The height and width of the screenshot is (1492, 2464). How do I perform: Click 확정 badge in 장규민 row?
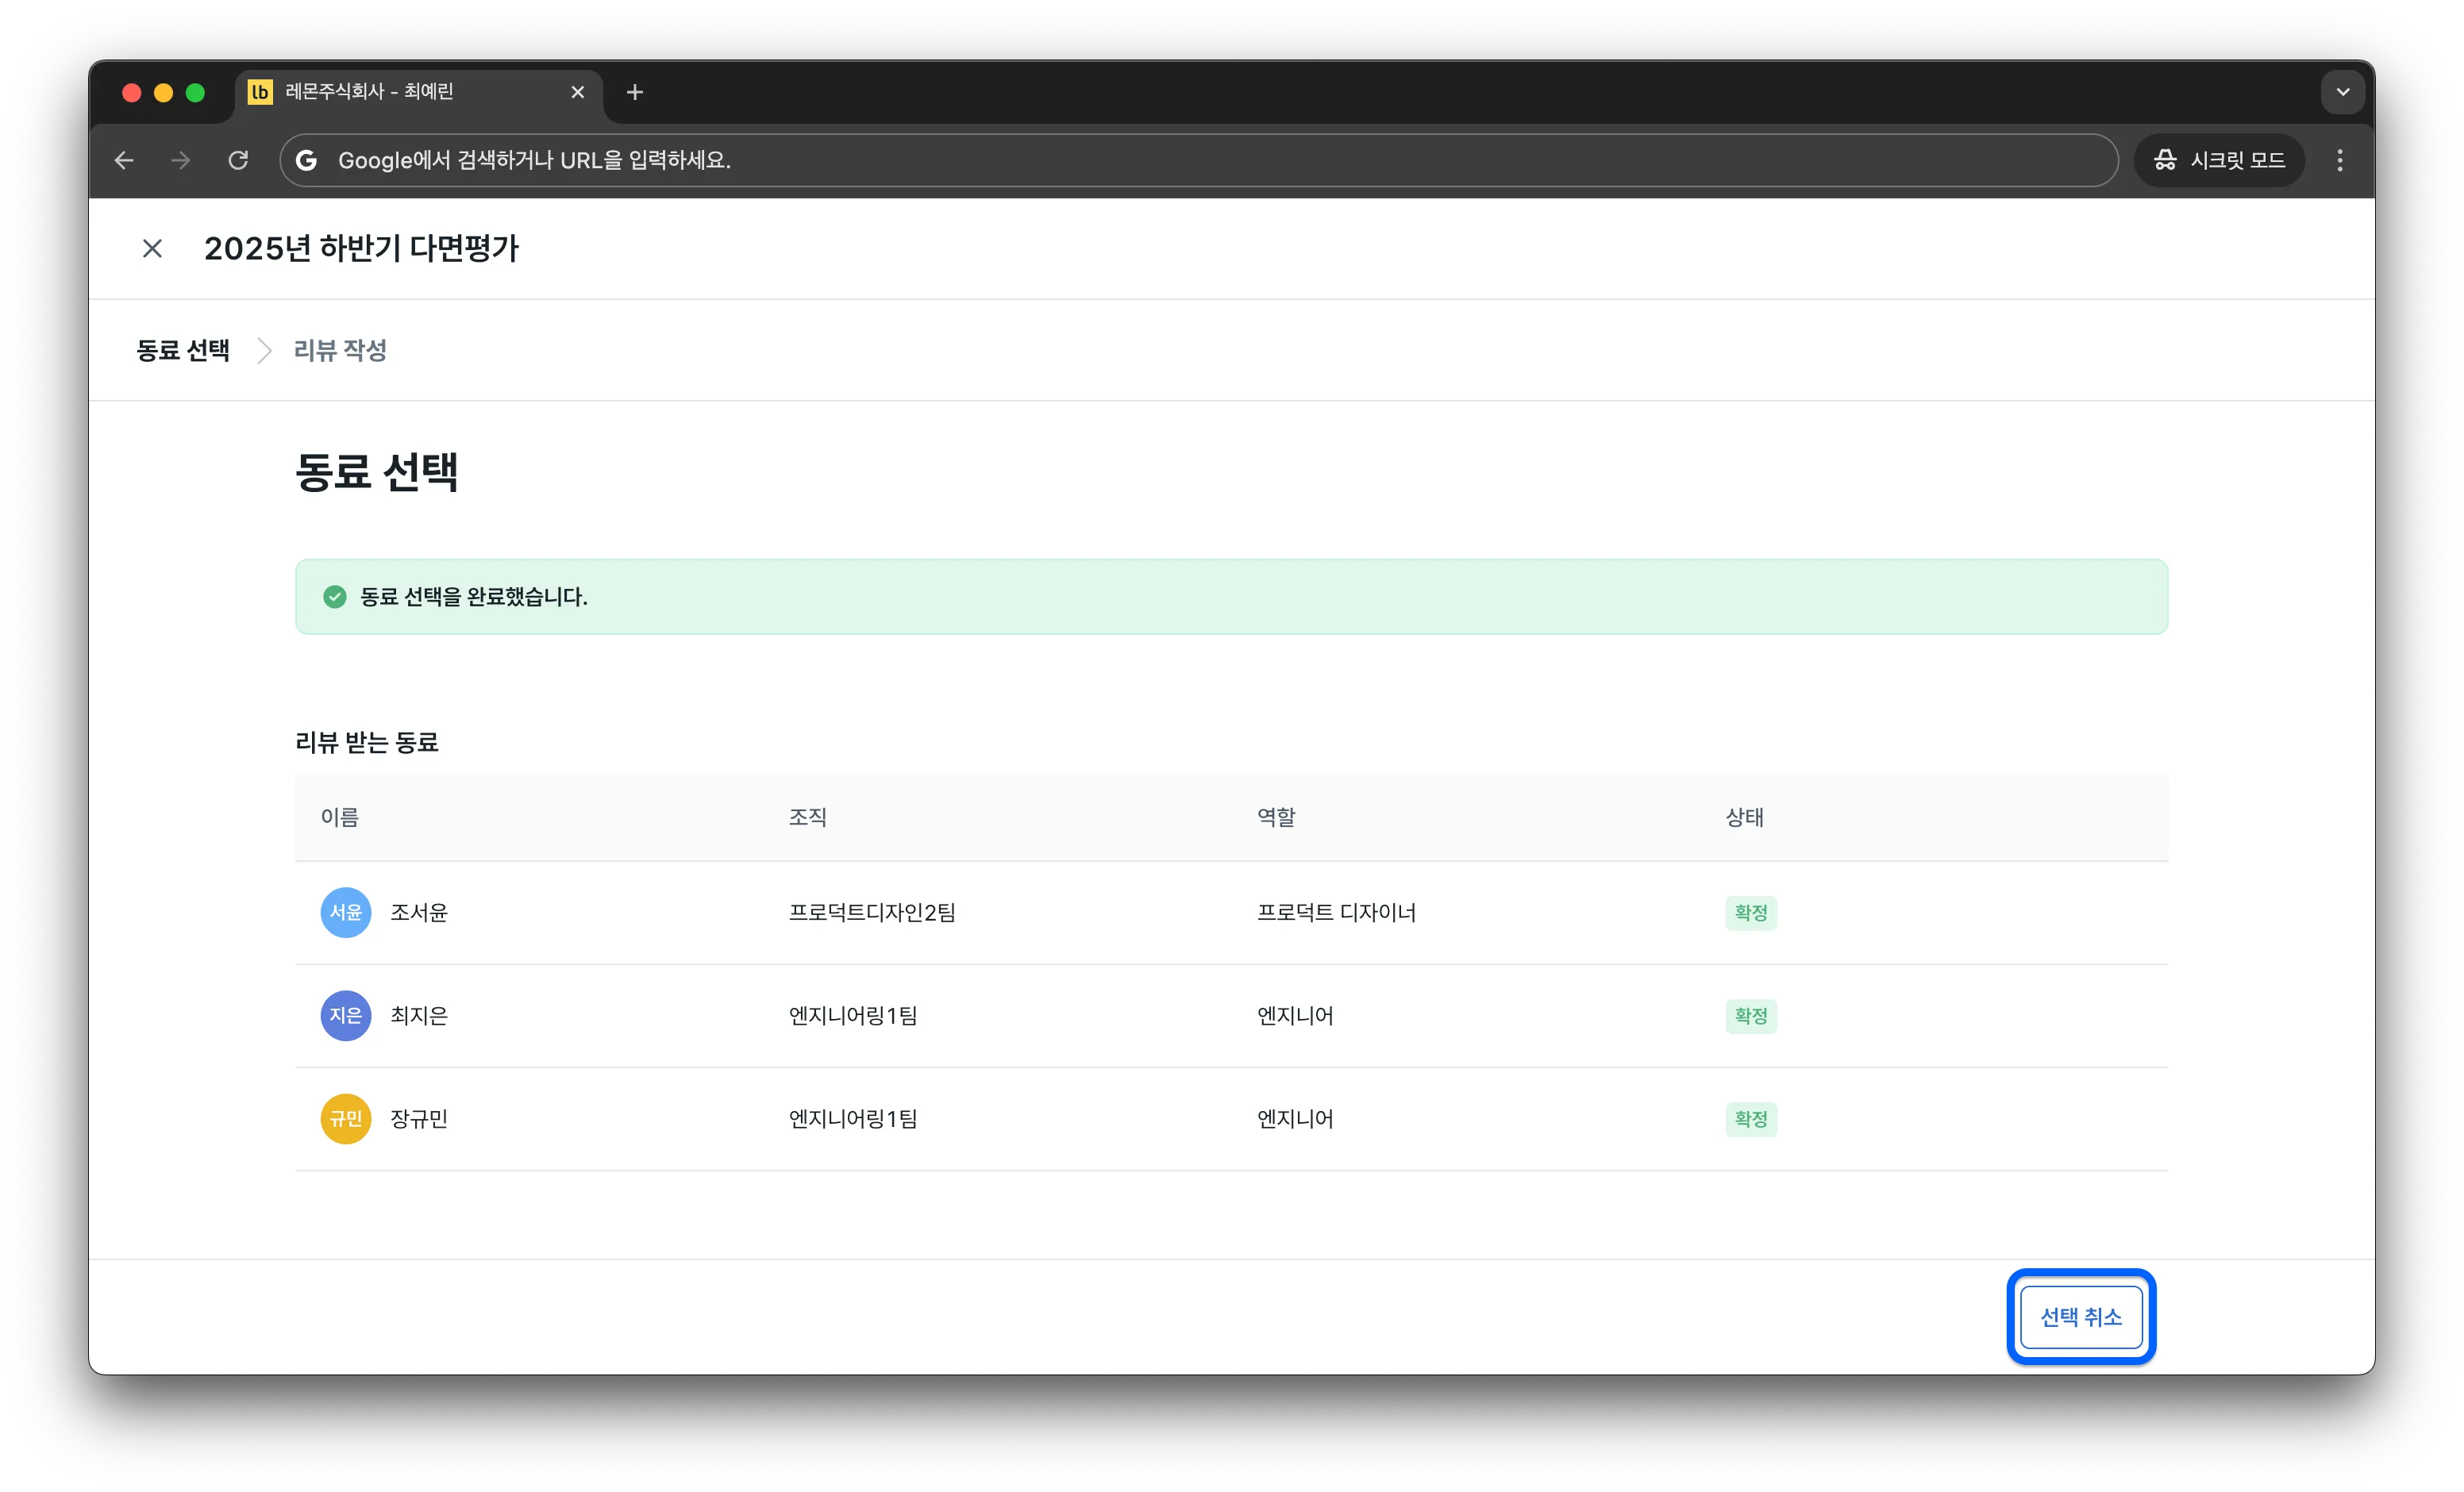click(1751, 1118)
